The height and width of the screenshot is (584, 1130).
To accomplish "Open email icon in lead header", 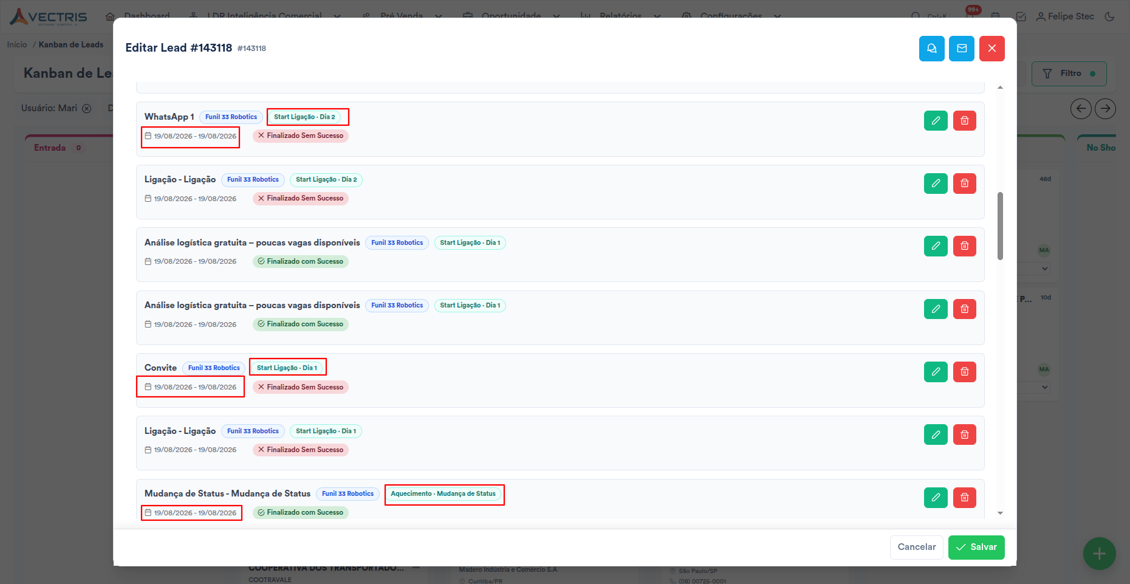I will click(962, 49).
